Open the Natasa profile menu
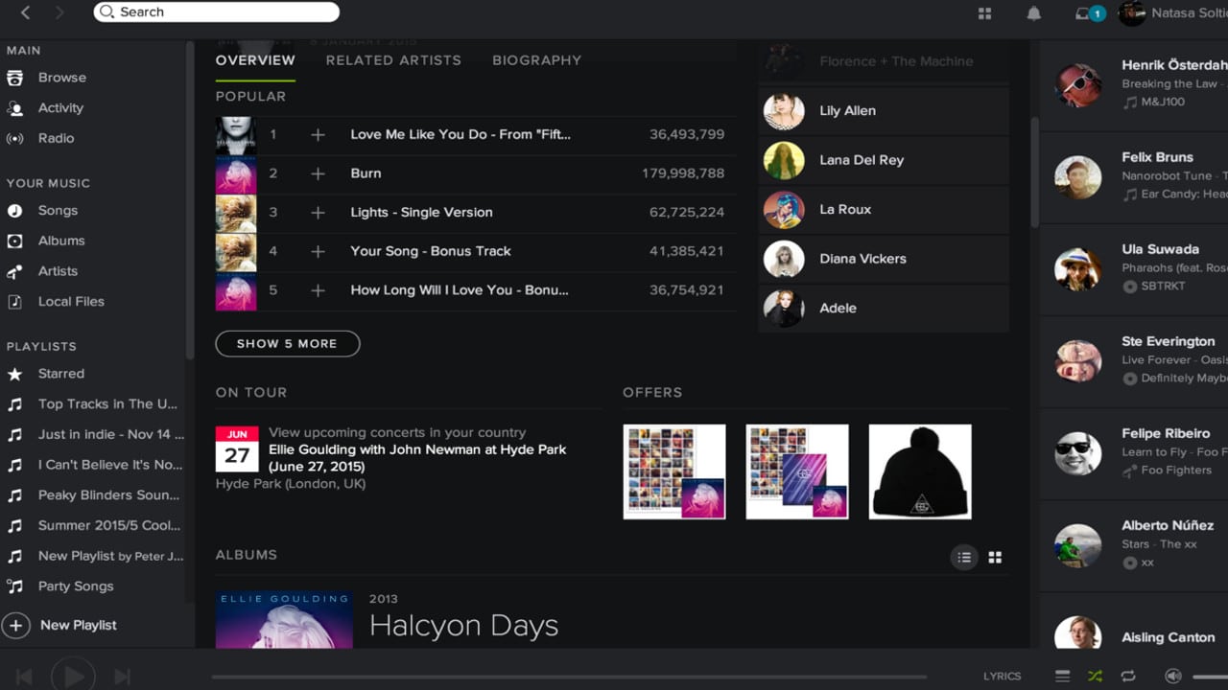The image size is (1228, 690). click(1173, 13)
